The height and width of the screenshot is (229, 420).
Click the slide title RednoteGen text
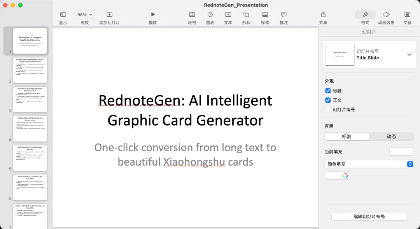(185, 110)
